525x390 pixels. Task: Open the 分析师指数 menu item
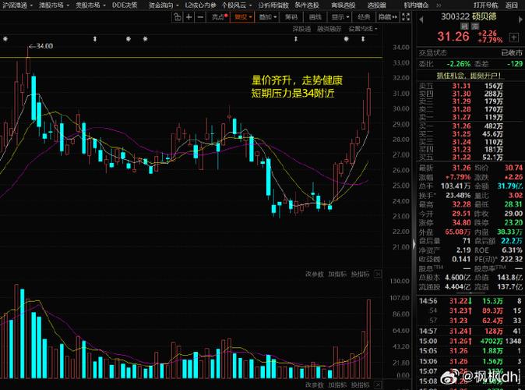click(273, 5)
